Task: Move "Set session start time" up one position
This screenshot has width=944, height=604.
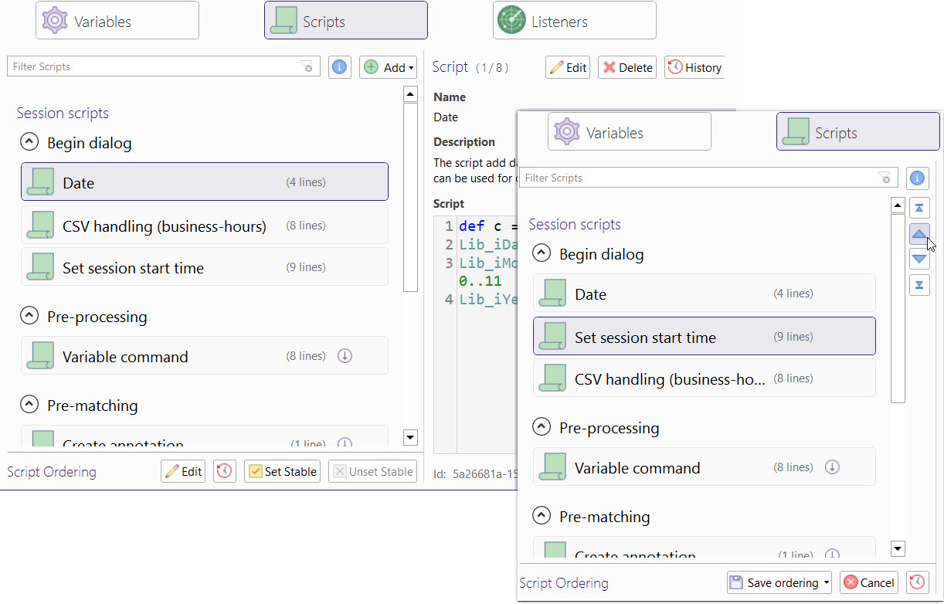Action: (919, 234)
